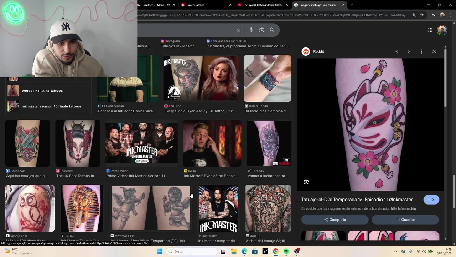Open Google Lens image search
This screenshot has height=257, width=456.
tap(261, 30)
